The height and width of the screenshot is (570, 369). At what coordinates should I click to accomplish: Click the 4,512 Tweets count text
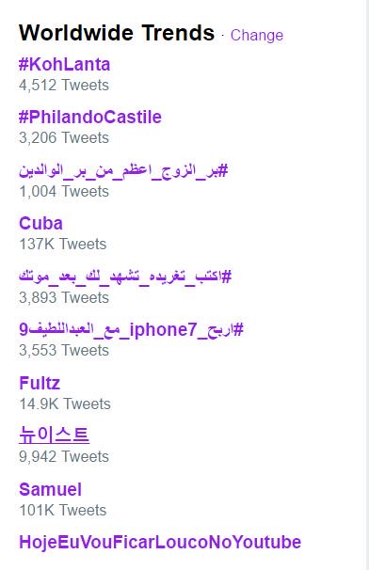click(64, 85)
